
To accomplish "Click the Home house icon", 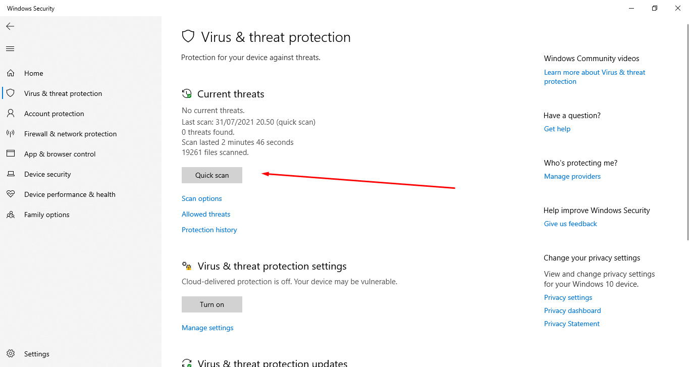I will (x=11, y=73).
